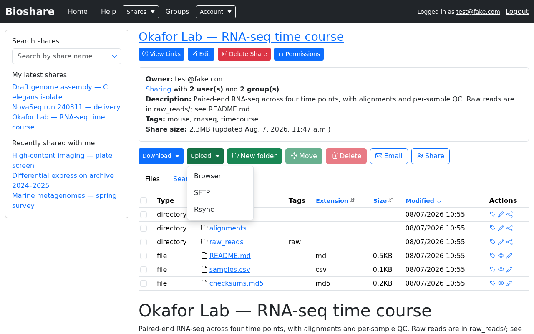Click the file icon beside checksums.md5
Screen dimensions: 534x334
(x=204, y=283)
